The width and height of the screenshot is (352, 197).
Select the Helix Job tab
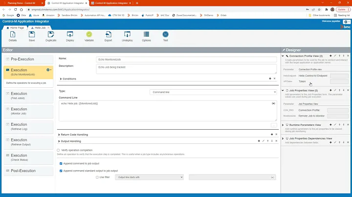(x=39, y=28)
